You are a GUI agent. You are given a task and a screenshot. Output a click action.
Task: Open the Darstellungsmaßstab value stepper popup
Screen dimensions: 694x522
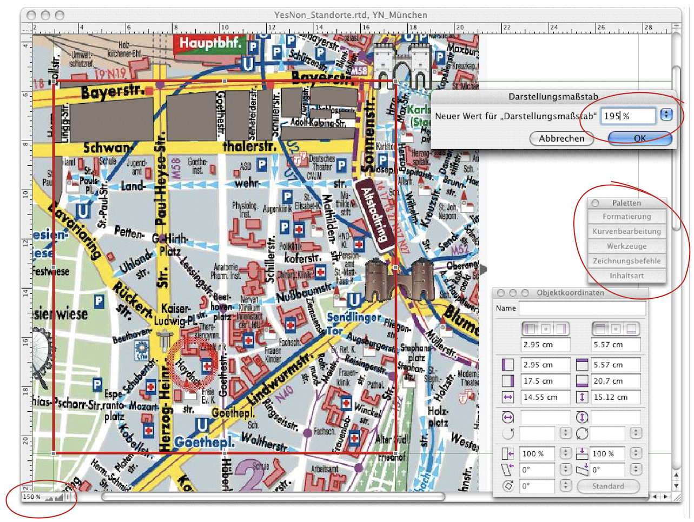pyautogui.click(x=666, y=115)
